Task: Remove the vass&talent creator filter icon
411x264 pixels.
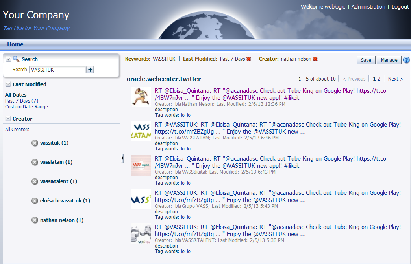Action: point(35,181)
